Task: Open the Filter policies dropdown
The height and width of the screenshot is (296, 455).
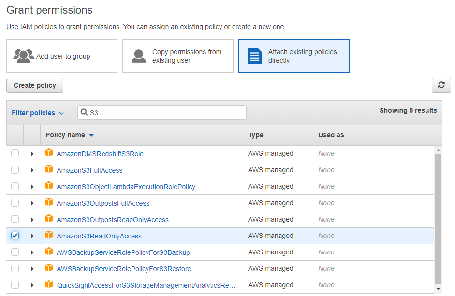Action: [38, 113]
